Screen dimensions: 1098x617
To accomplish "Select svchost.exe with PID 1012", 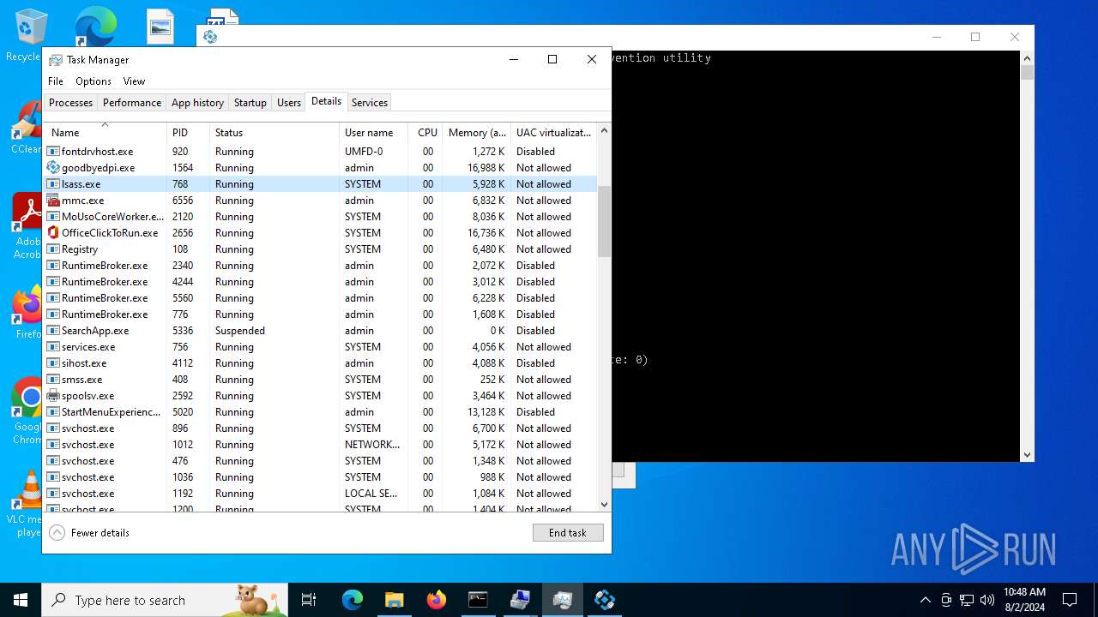I will (321, 445).
